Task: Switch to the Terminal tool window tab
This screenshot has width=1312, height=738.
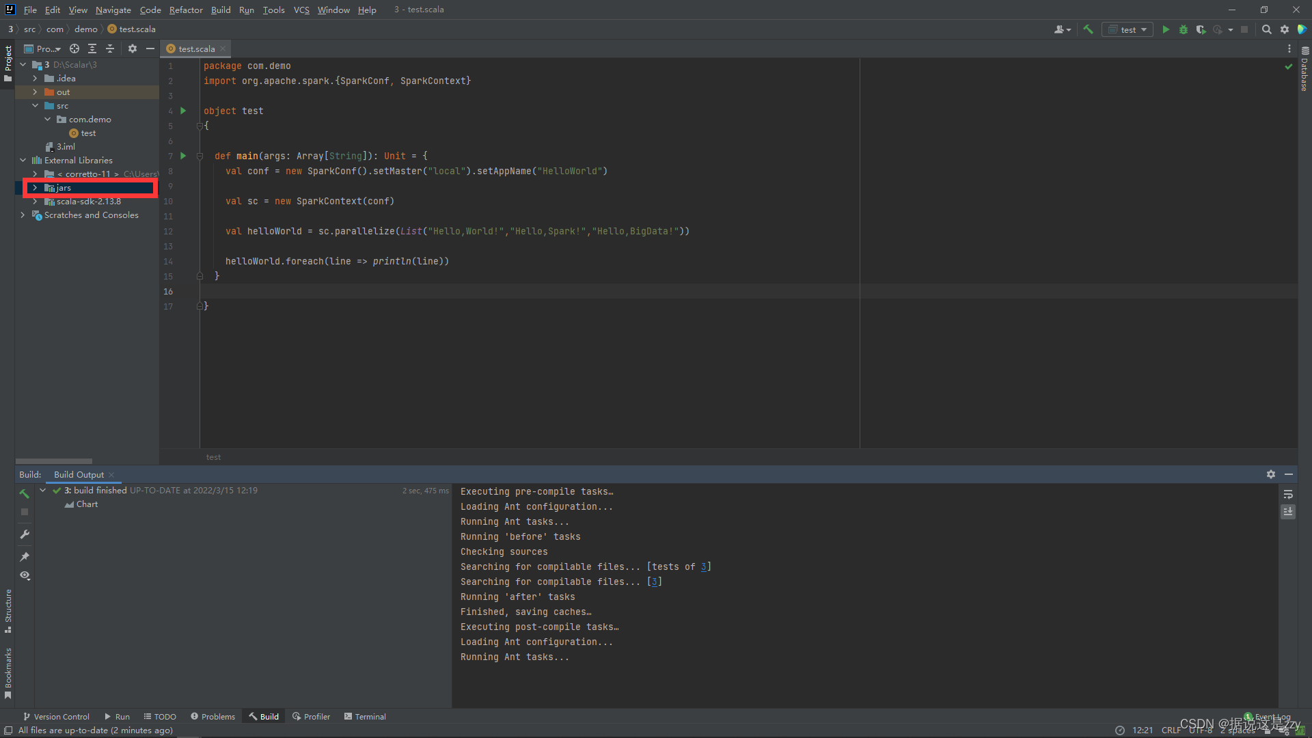Action: pyautogui.click(x=365, y=716)
